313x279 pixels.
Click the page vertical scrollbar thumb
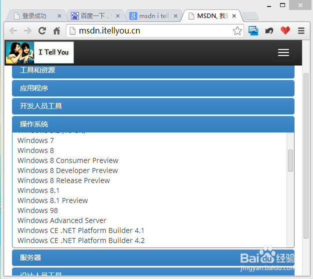point(306,155)
